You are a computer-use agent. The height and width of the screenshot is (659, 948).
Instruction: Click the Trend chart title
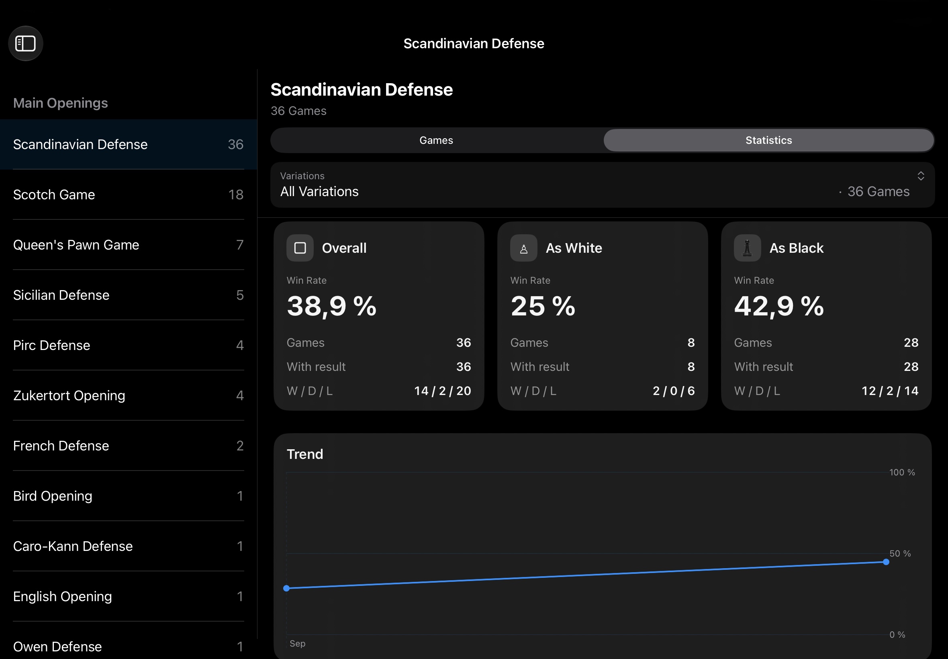(x=305, y=454)
